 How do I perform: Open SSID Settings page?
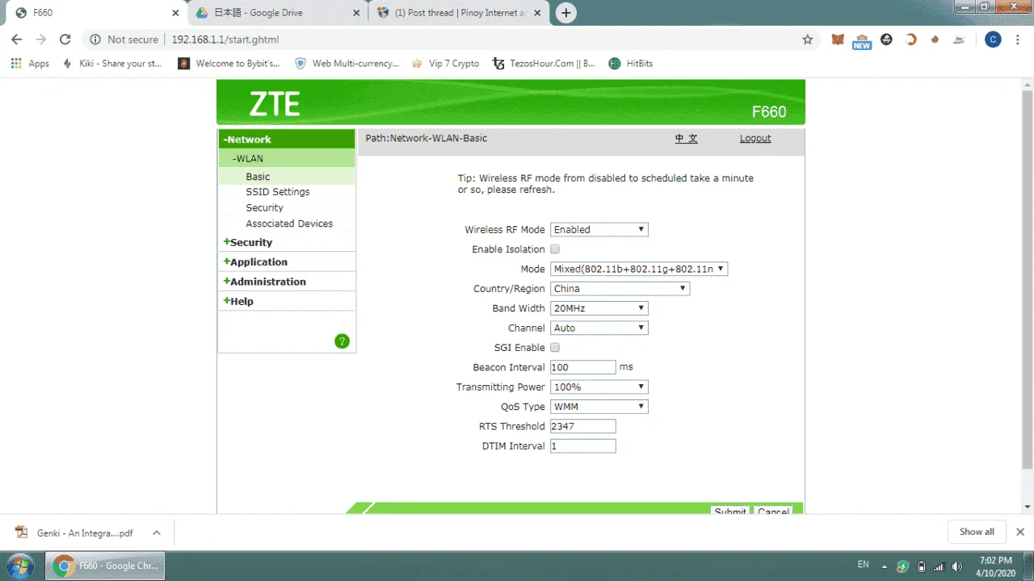pos(278,192)
